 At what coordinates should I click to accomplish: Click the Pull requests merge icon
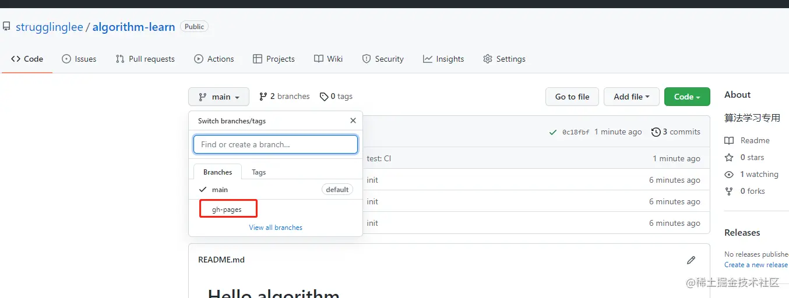[x=120, y=59]
